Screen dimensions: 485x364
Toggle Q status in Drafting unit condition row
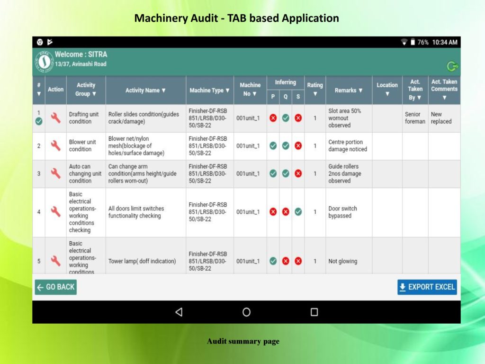[286, 118]
